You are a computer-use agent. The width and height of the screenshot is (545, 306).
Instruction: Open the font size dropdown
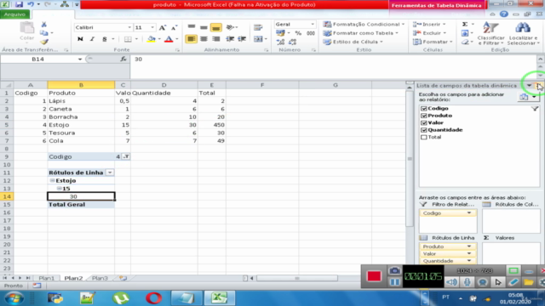152,27
